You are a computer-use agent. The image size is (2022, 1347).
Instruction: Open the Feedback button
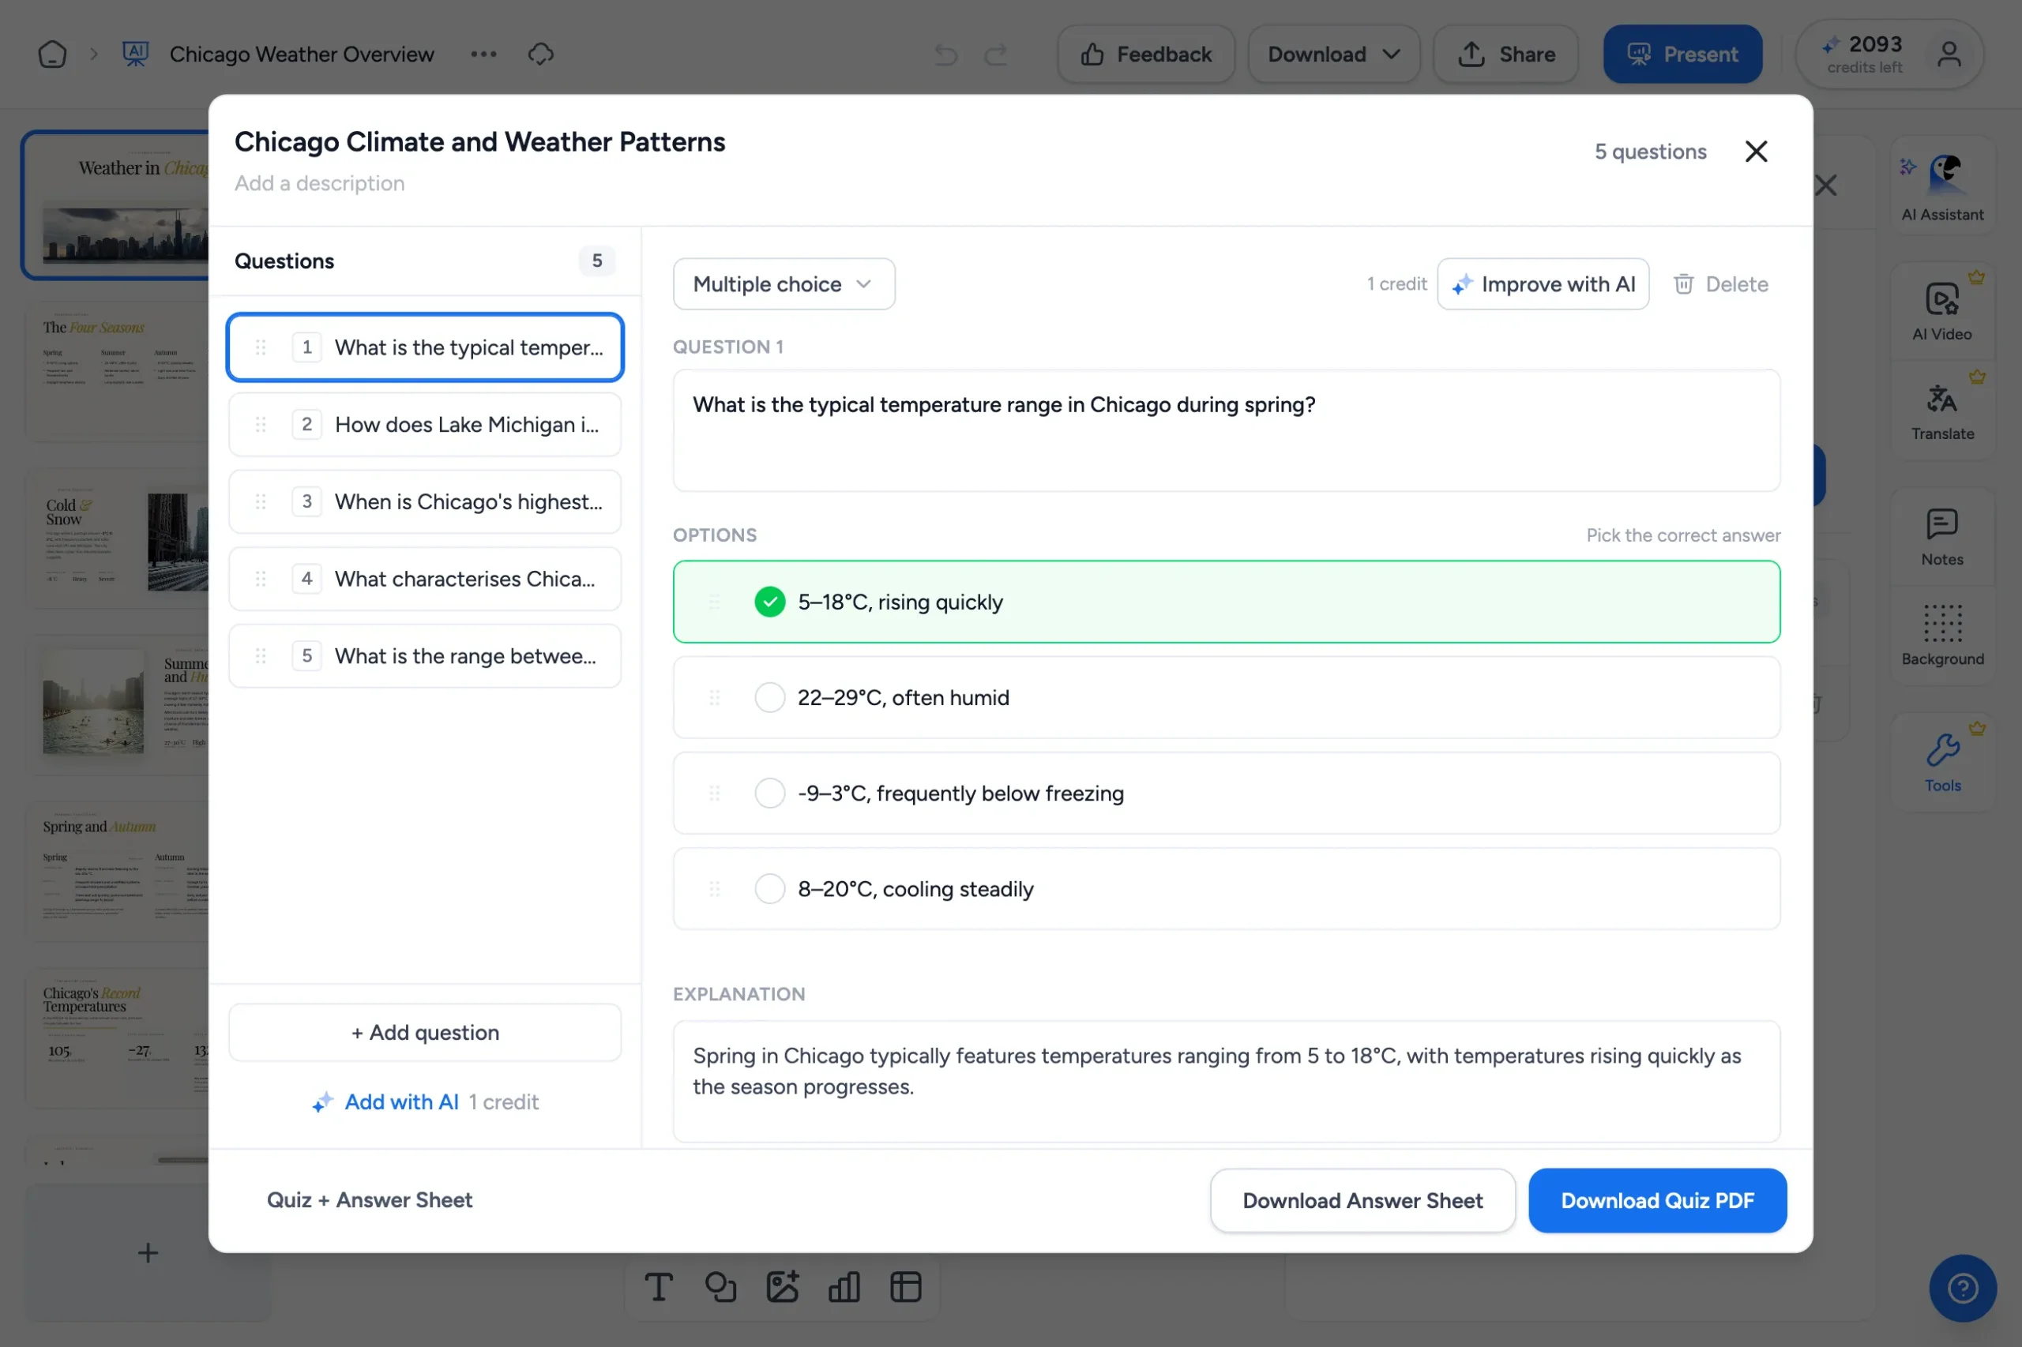point(1145,54)
